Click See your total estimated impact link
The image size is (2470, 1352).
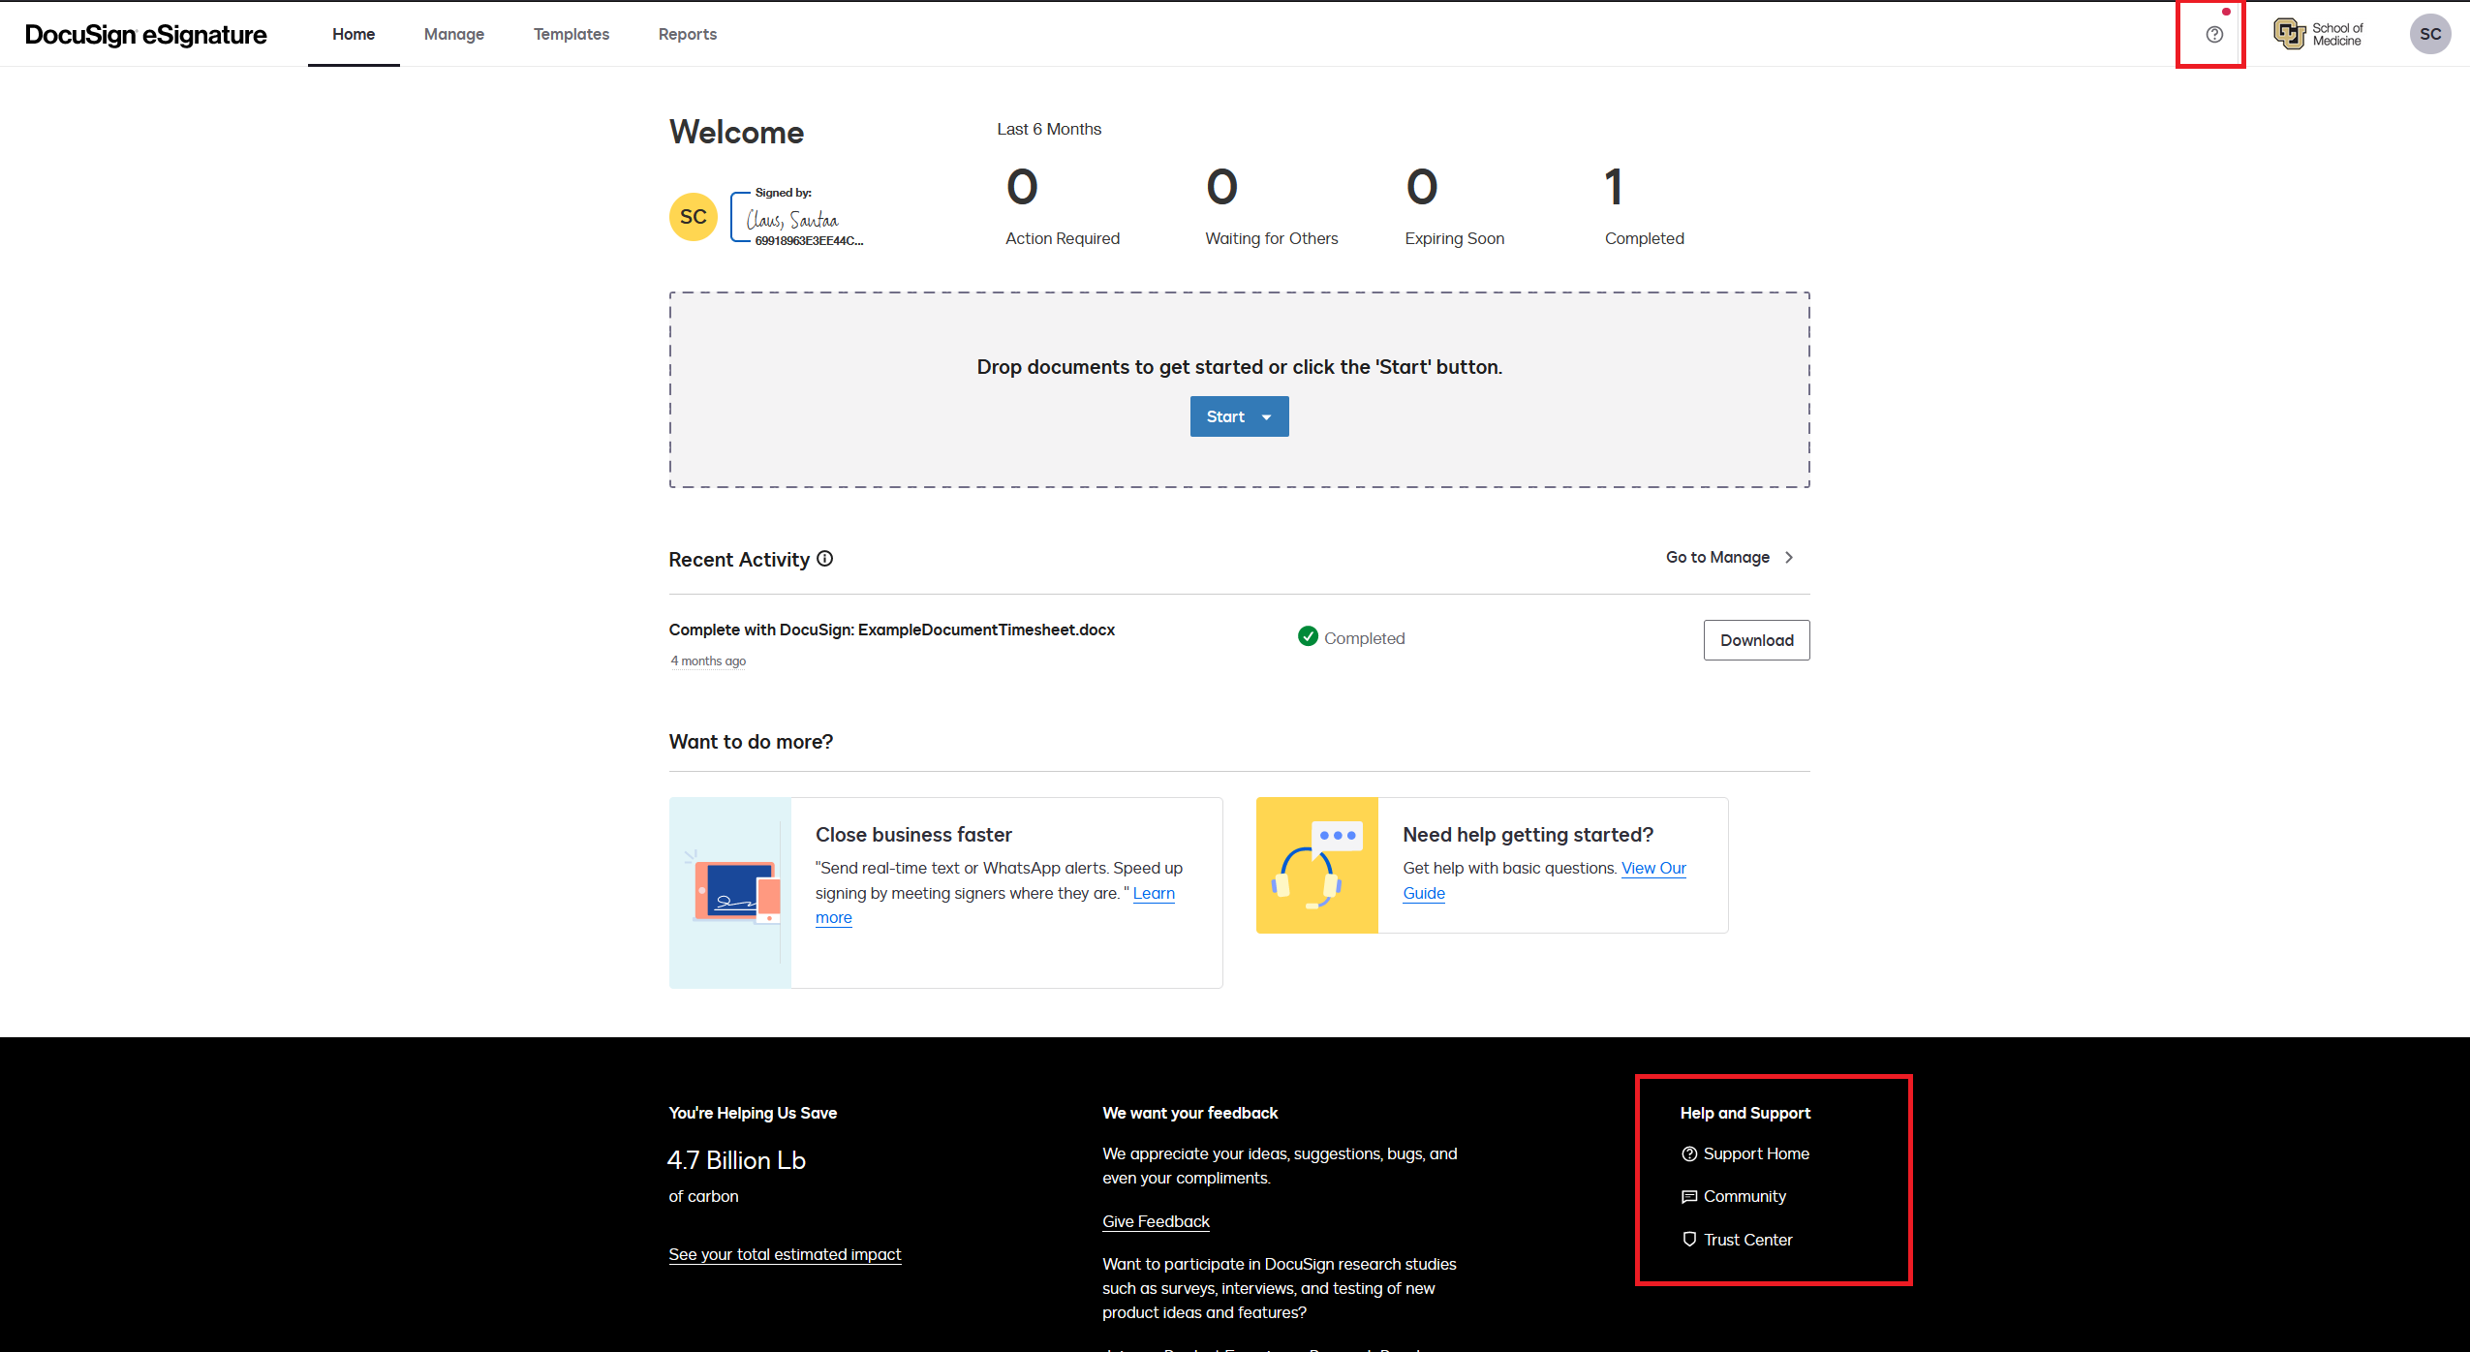point(784,1252)
